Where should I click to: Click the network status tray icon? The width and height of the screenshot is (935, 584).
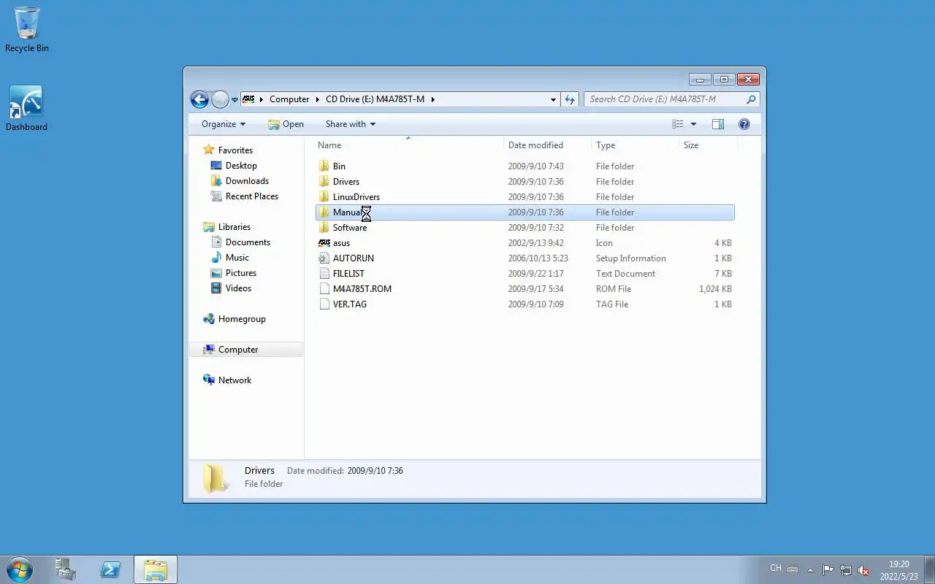point(845,570)
